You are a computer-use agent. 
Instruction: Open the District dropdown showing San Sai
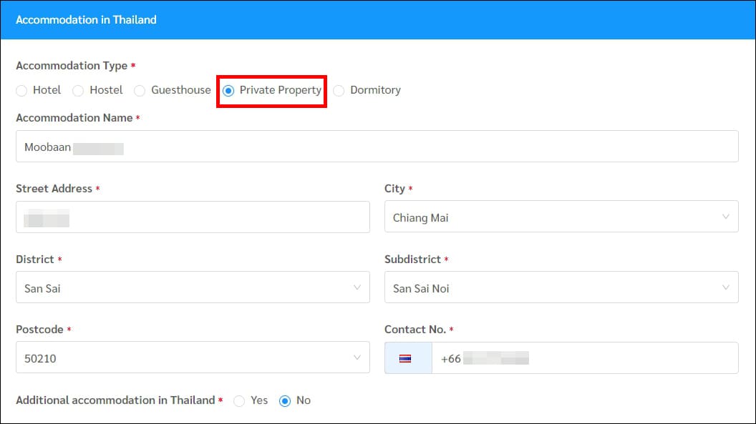click(x=193, y=287)
